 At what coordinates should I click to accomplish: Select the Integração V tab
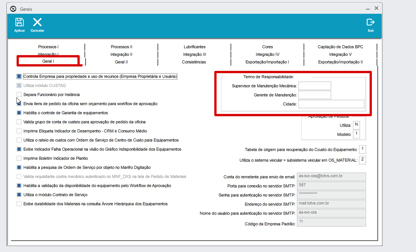pos(340,54)
